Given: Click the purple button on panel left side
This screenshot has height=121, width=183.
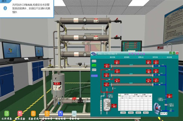Looking at the screenshot, I should pos(94,76).
